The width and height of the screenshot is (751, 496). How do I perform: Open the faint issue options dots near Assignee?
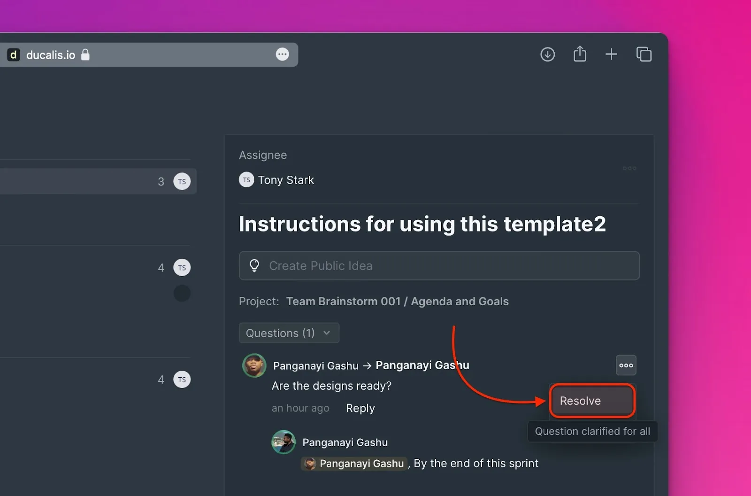[x=629, y=168]
